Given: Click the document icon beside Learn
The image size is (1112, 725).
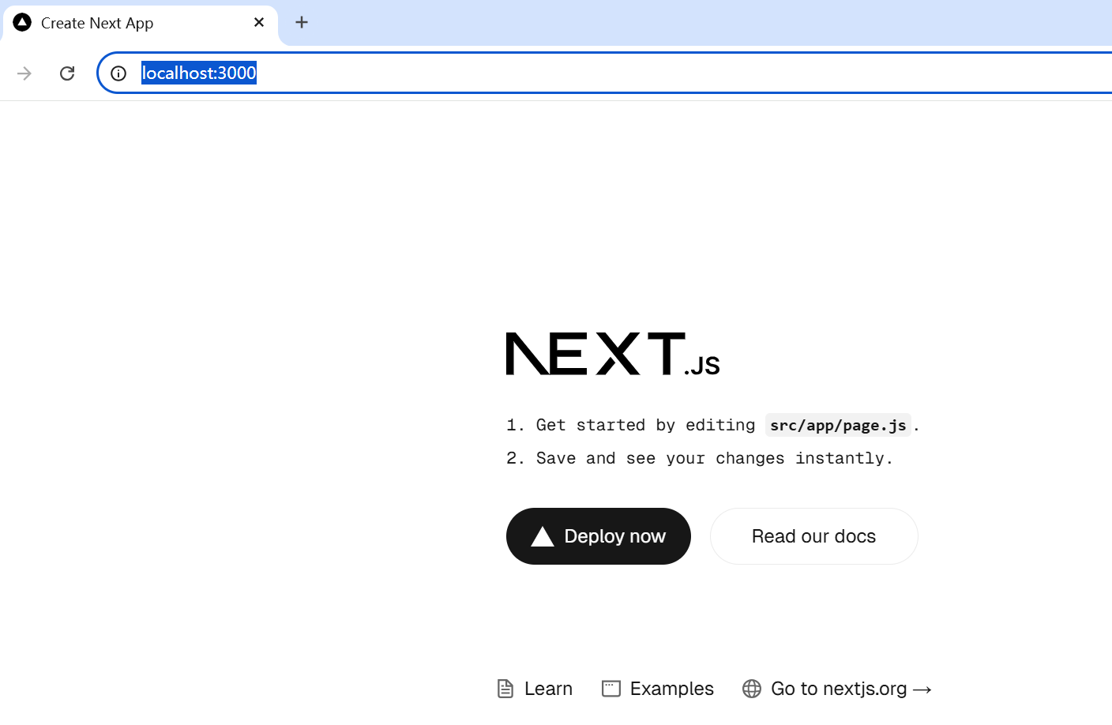Looking at the screenshot, I should pyautogui.click(x=505, y=689).
